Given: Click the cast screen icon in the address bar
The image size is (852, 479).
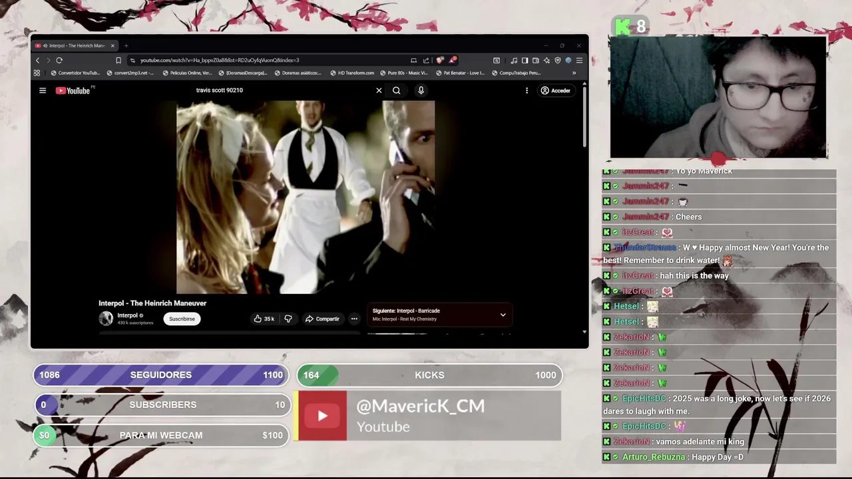Looking at the screenshot, I should (x=413, y=61).
